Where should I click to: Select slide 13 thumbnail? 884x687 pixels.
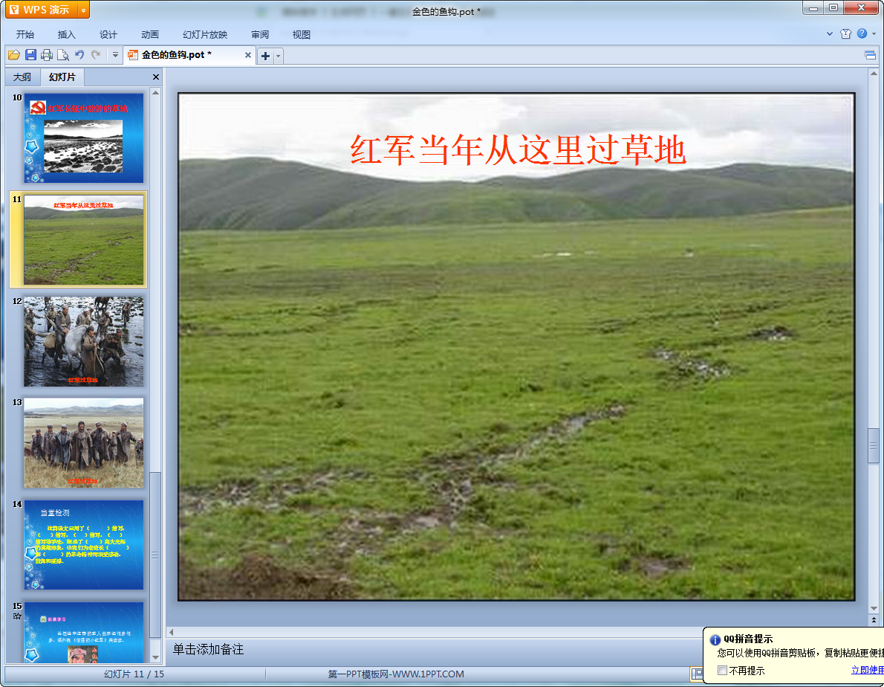coord(83,443)
